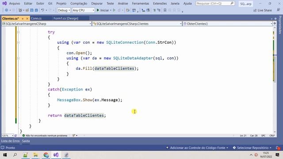Collapse the using SQLiteConnection block toggle
The width and height of the screenshot is (283, 159).
pos(18,42)
